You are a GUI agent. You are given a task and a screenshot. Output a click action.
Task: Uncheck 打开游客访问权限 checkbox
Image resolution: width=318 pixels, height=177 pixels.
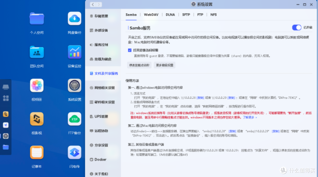(x=130, y=50)
